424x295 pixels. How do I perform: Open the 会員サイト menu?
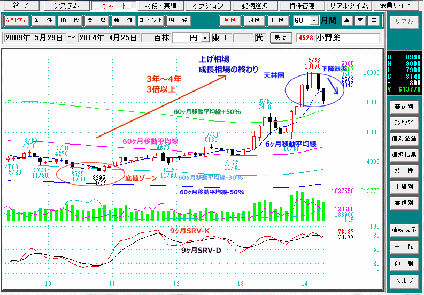tap(395, 5)
